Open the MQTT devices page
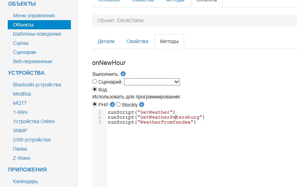This screenshot has height=187, width=297. (x=20, y=103)
